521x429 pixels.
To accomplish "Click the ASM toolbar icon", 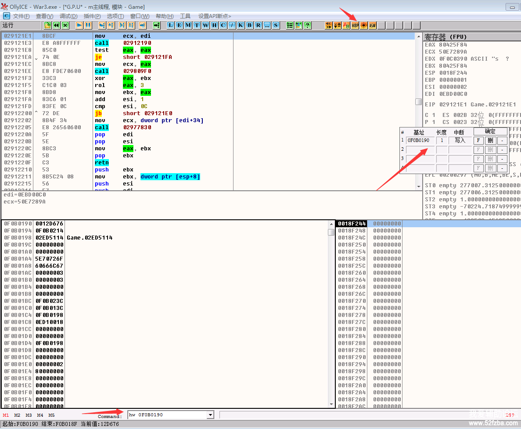I will (x=373, y=25).
